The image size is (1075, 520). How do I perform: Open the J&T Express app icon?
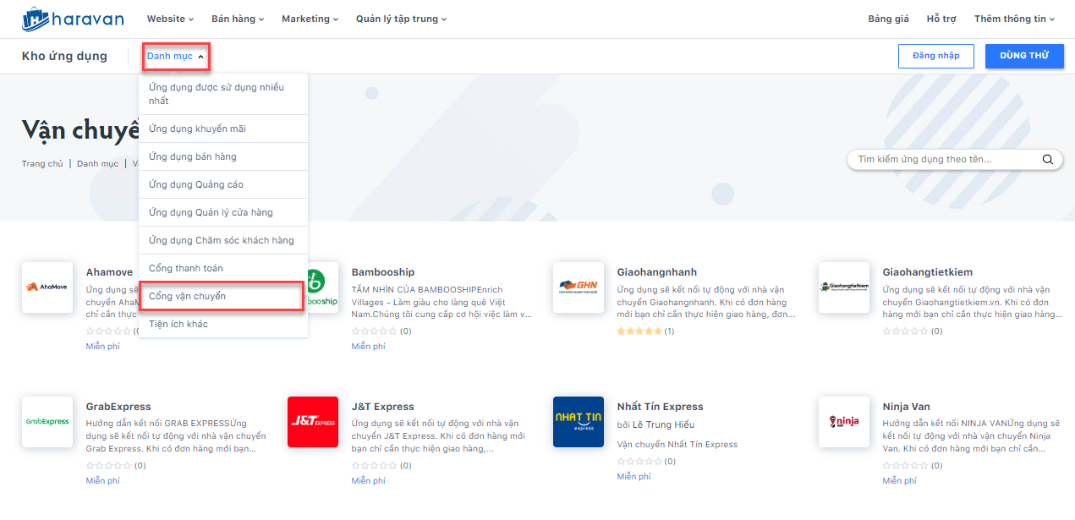[x=313, y=422]
